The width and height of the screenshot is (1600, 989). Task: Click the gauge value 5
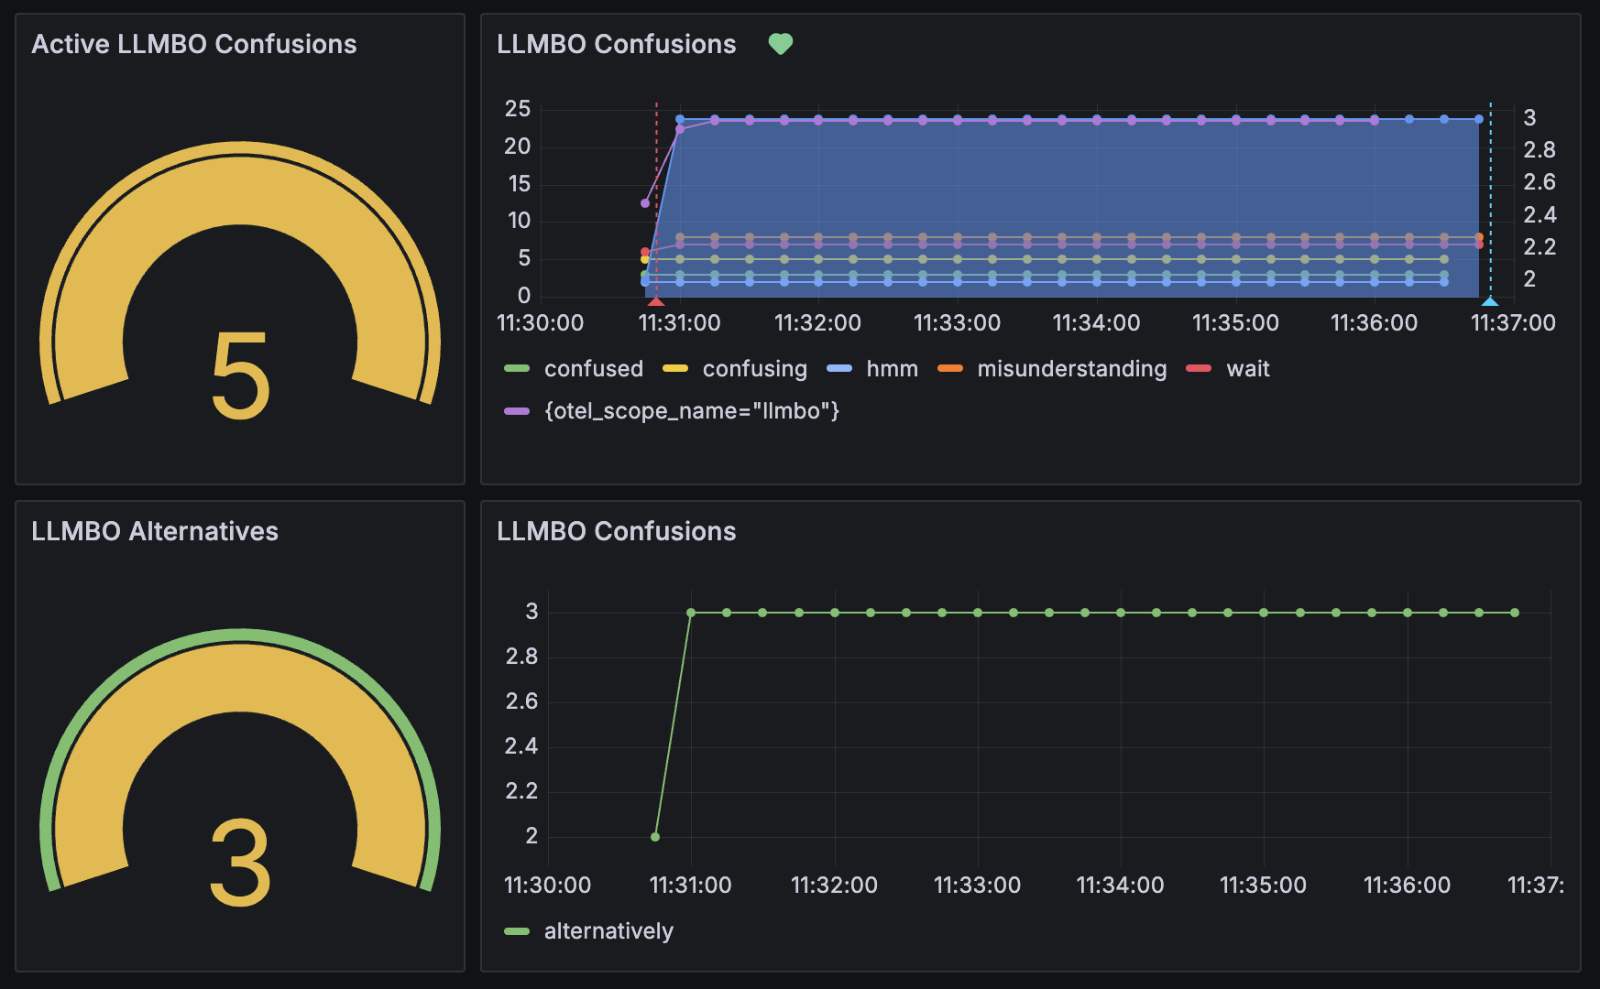tap(240, 375)
